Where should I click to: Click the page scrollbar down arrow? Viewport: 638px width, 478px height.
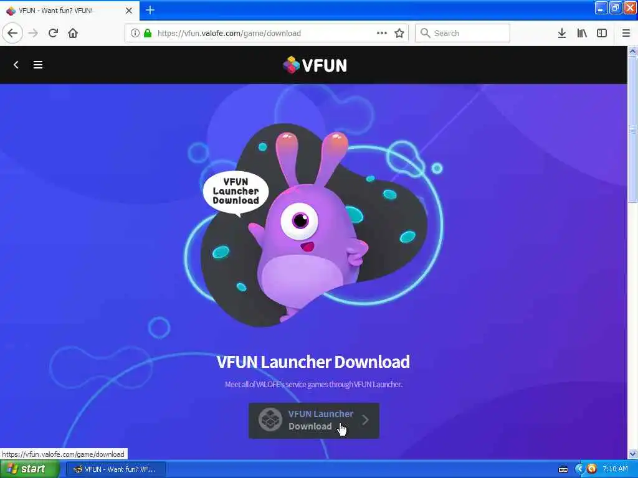632,454
